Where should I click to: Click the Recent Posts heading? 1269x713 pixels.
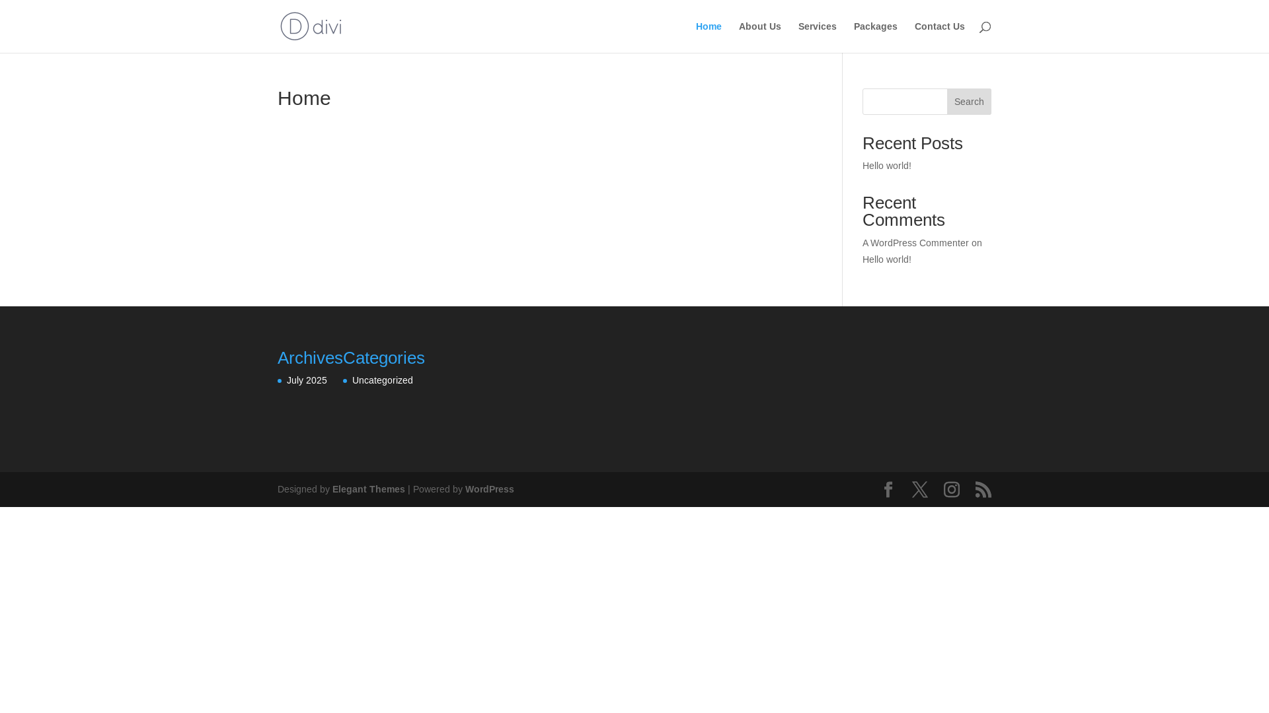pyautogui.click(x=913, y=143)
